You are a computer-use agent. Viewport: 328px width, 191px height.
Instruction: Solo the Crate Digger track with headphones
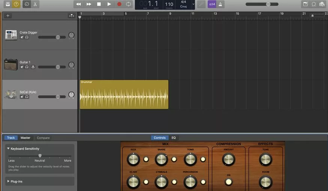27,37
